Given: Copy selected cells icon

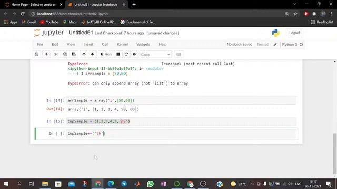Looking at the screenshot, I should (x=65, y=54).
